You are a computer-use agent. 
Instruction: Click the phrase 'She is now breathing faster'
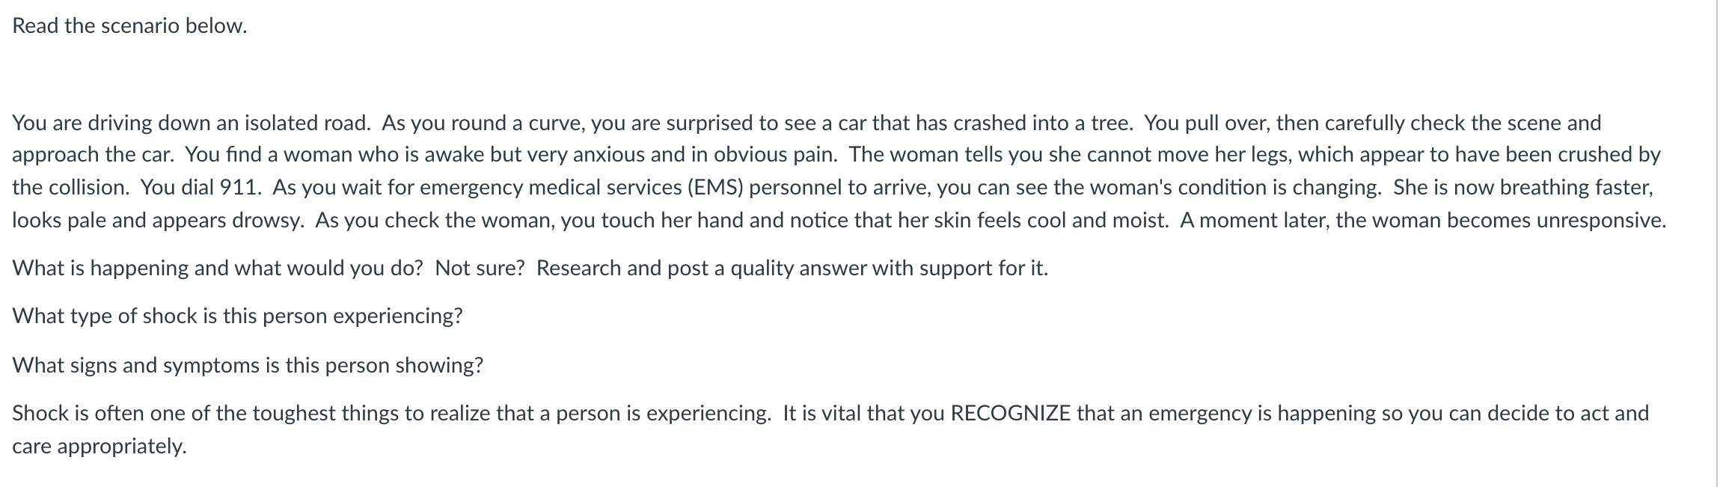1522,187
